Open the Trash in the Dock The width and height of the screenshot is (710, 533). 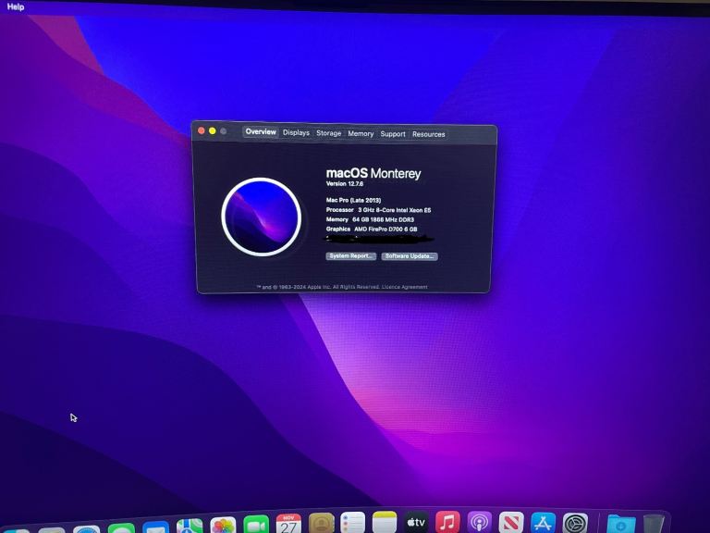point(654,525)
